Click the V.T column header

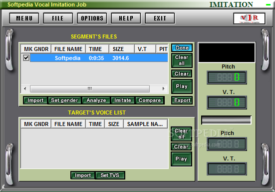145,49
